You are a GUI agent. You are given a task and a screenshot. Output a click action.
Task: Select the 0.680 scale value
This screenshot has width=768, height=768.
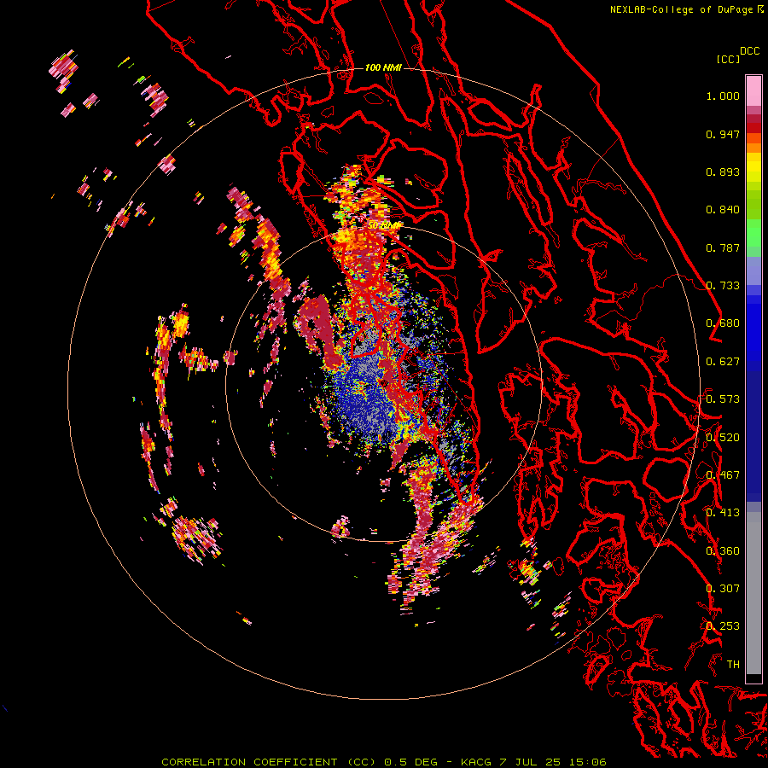(723, 323)
